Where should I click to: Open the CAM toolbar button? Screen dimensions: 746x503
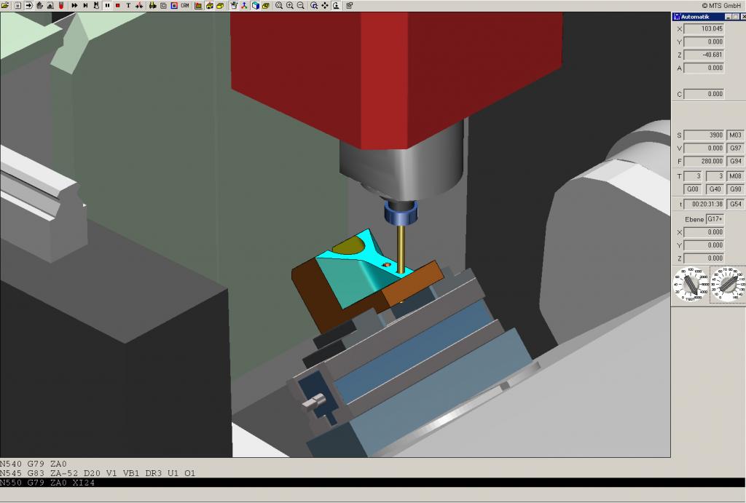tap(185, 6)
